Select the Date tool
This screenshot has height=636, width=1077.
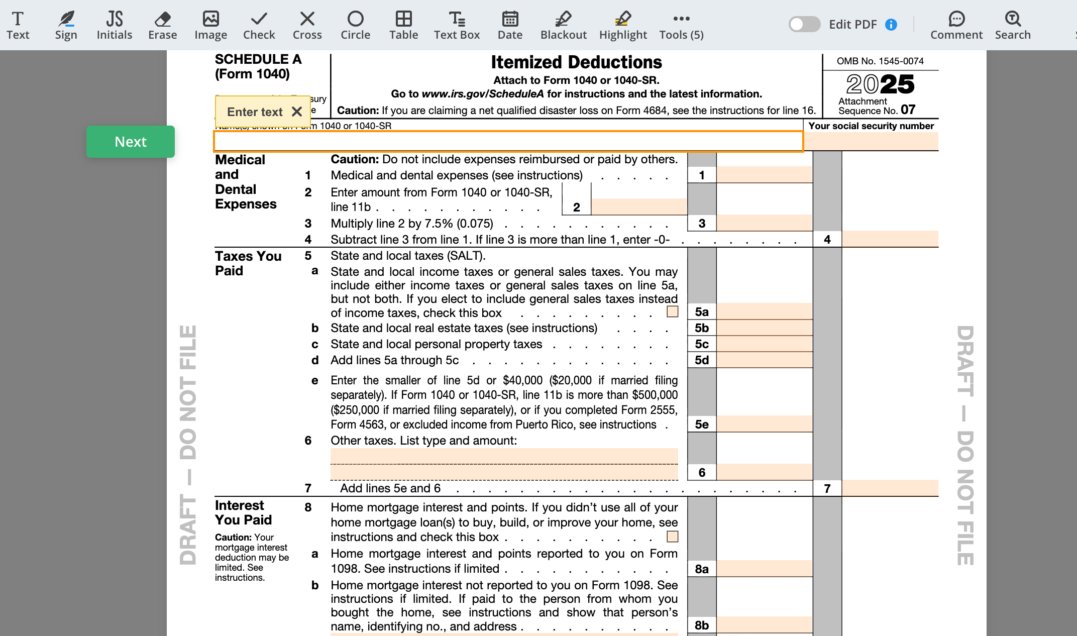pos(510,25)
